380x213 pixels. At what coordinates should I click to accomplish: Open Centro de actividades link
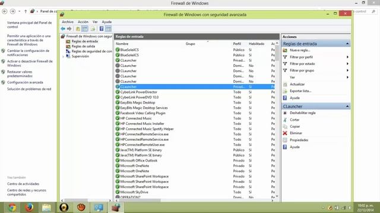(23, 184)
